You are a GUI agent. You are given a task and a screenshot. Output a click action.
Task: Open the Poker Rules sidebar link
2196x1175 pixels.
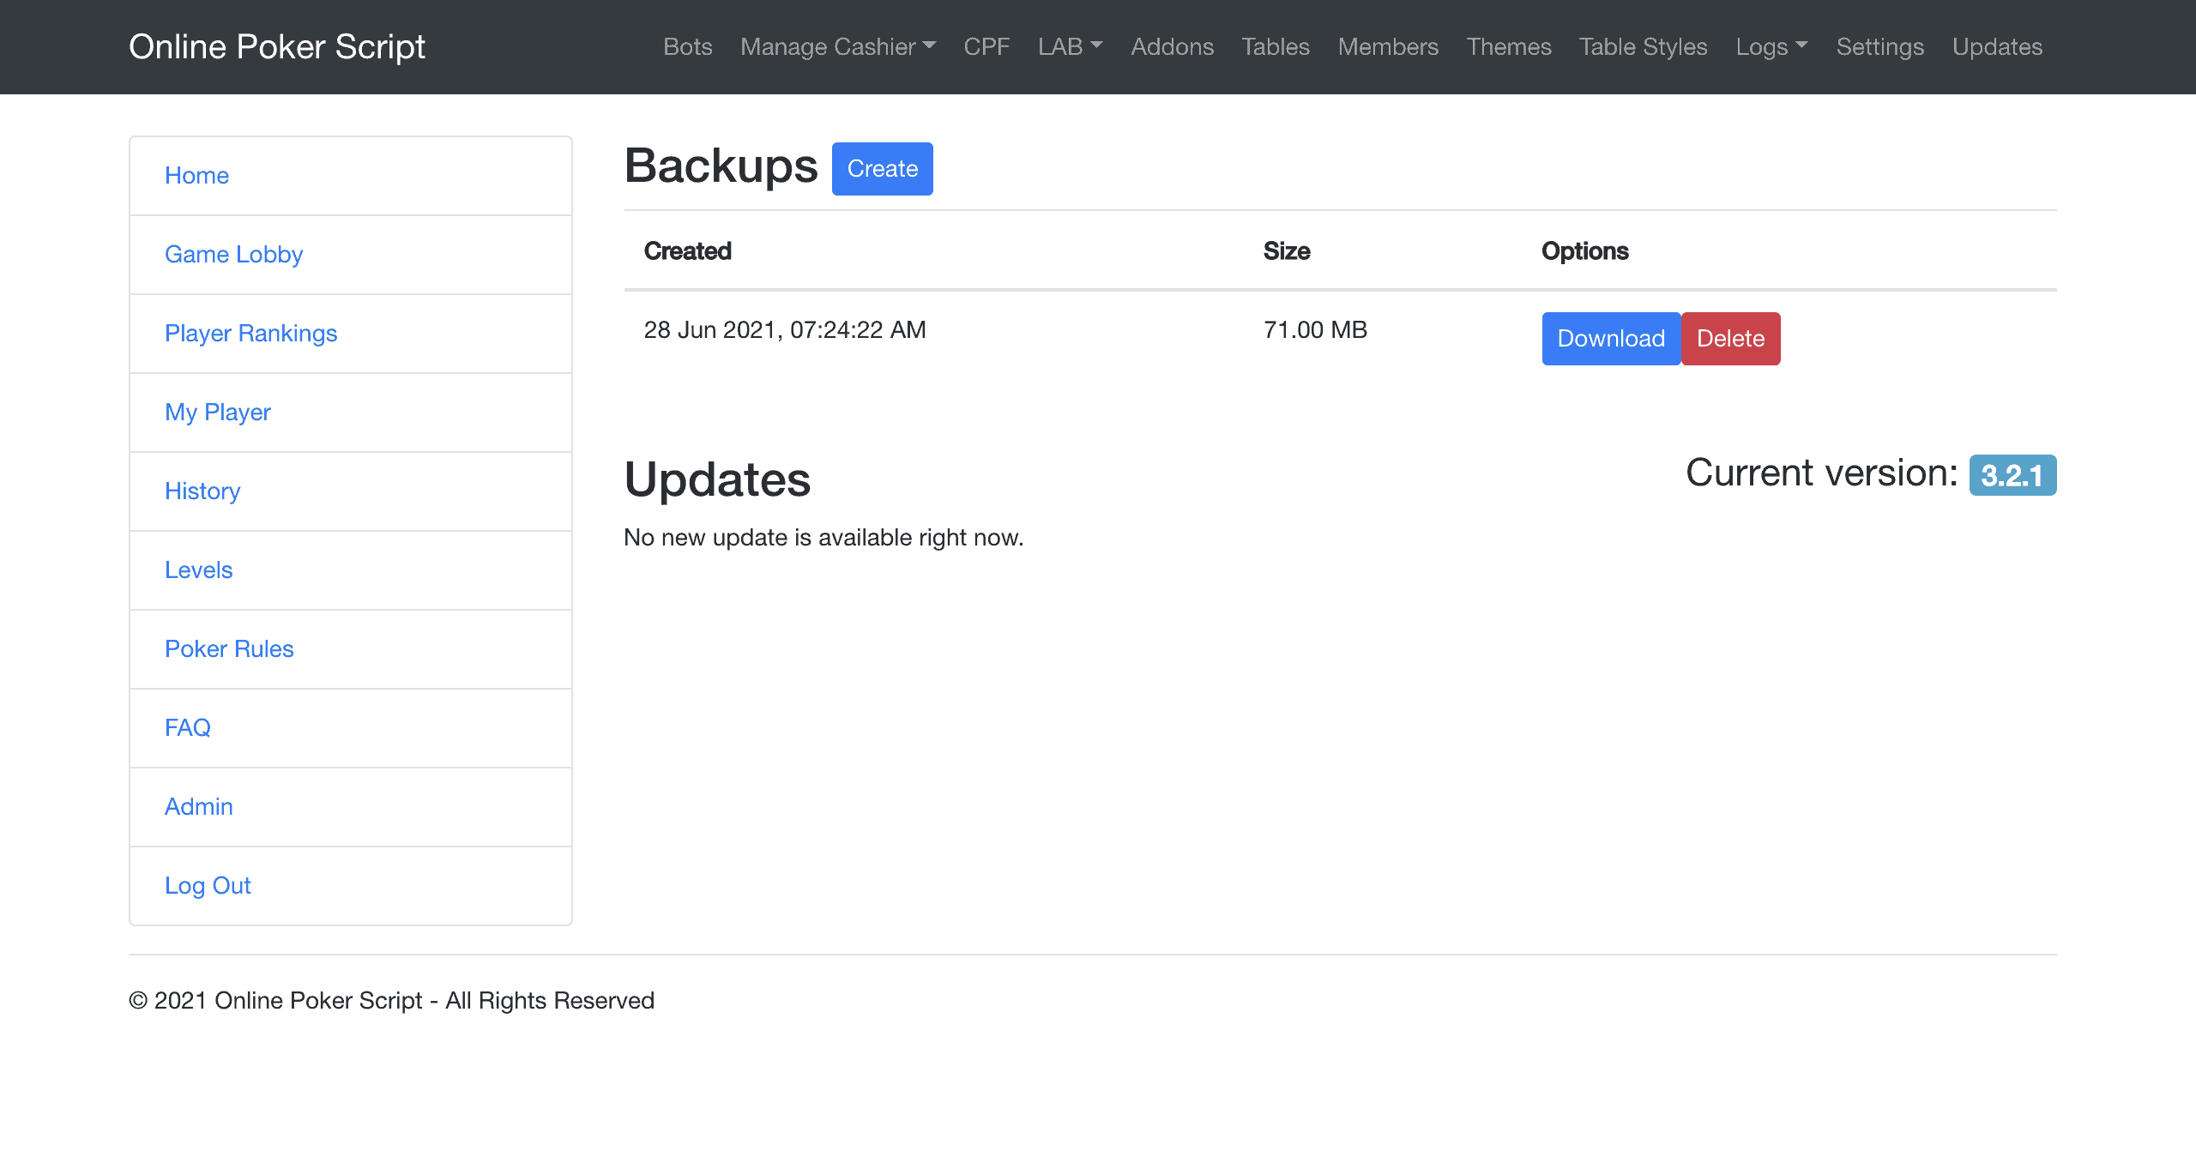pos(229,649)
